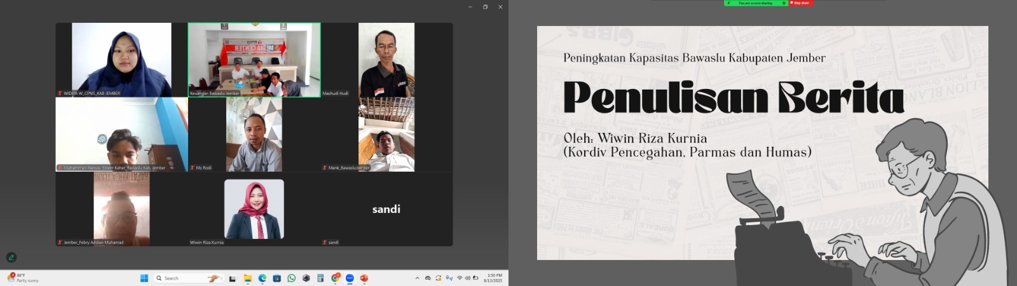
Task: Click the taskbar Search box
Action: click(189, 278)
